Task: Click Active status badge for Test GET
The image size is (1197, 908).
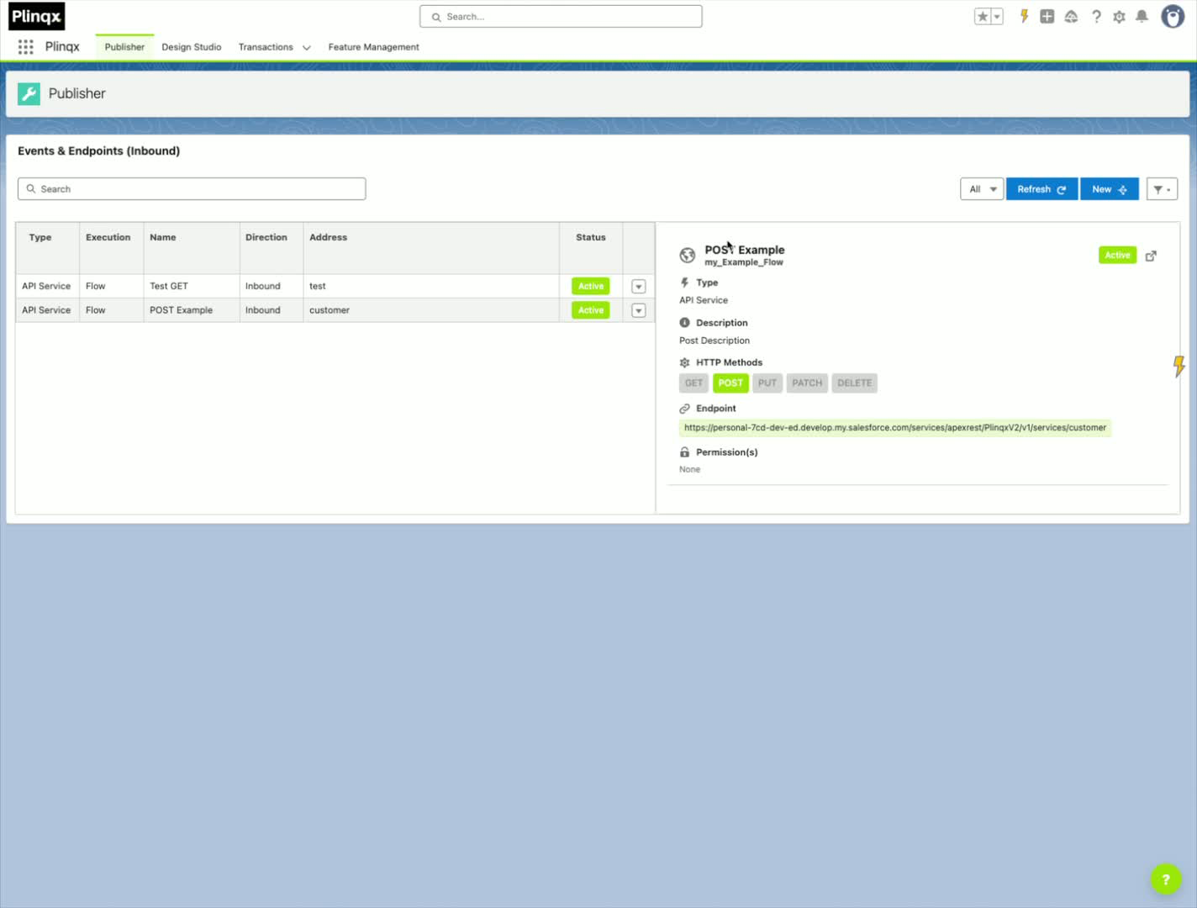Action: click(591, 287)
